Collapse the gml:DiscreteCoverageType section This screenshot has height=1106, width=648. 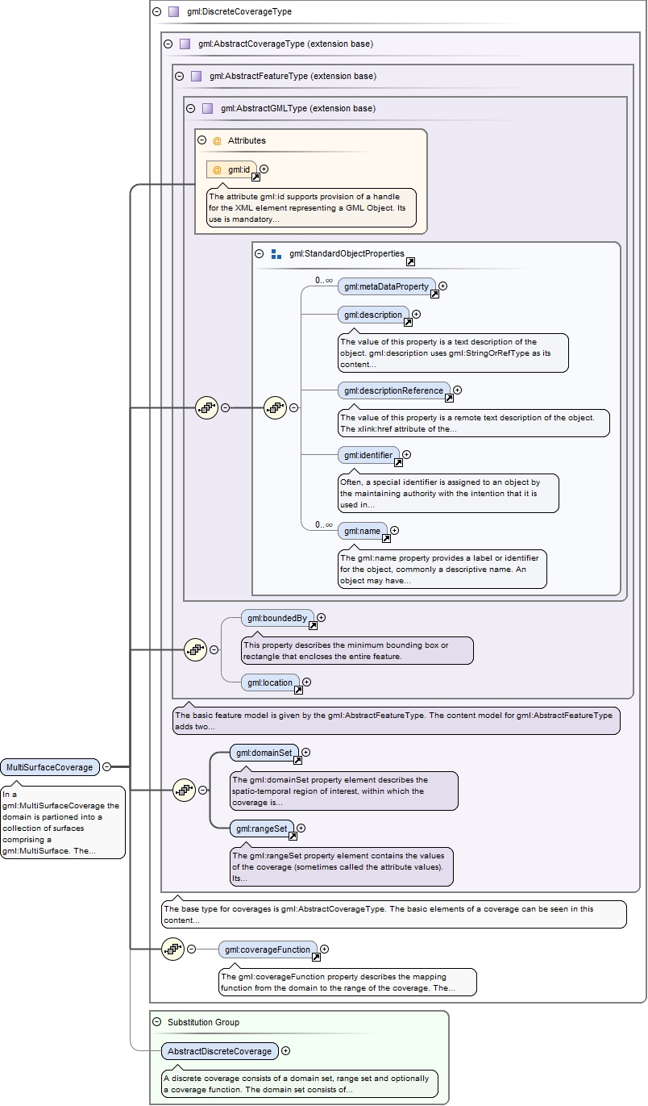tap(156, 12)
